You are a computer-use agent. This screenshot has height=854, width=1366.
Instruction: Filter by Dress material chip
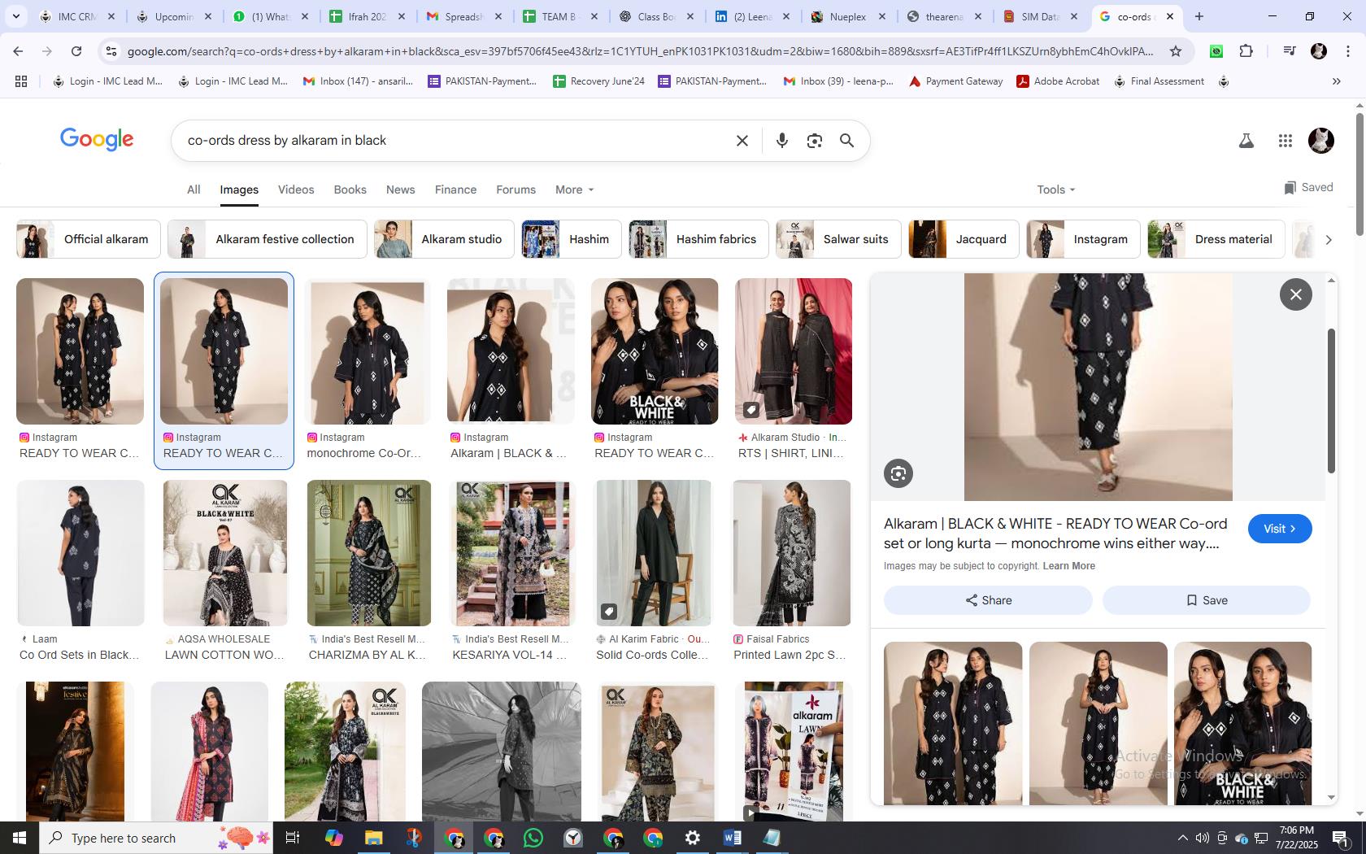coord(1216,239)
